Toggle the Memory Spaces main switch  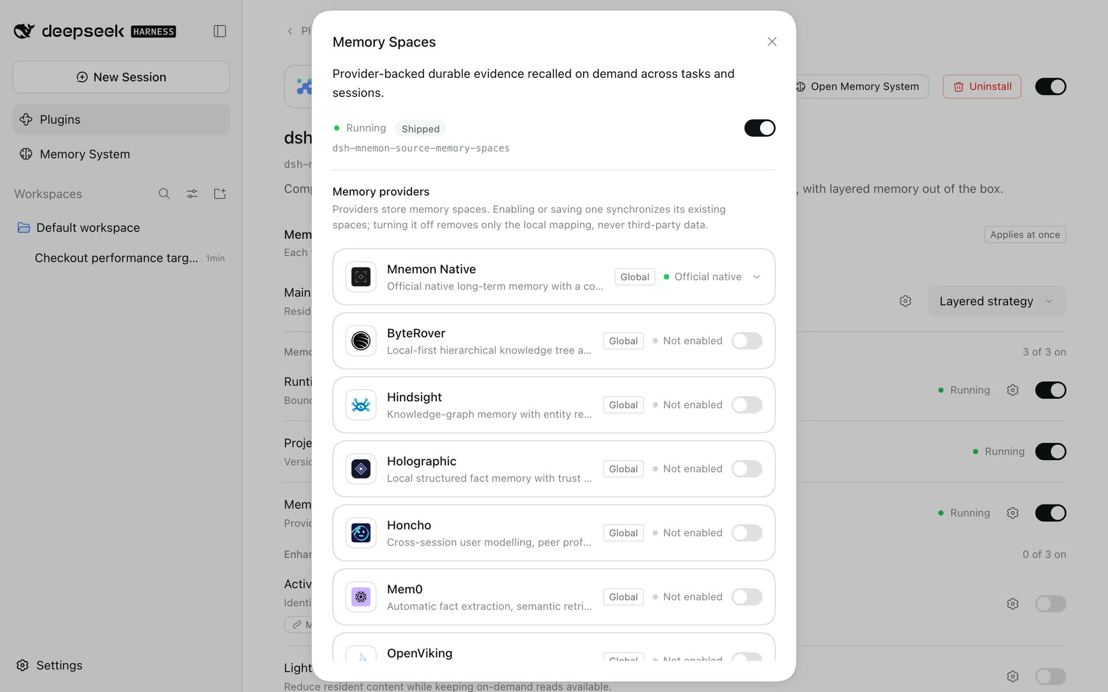coord(759,128)
